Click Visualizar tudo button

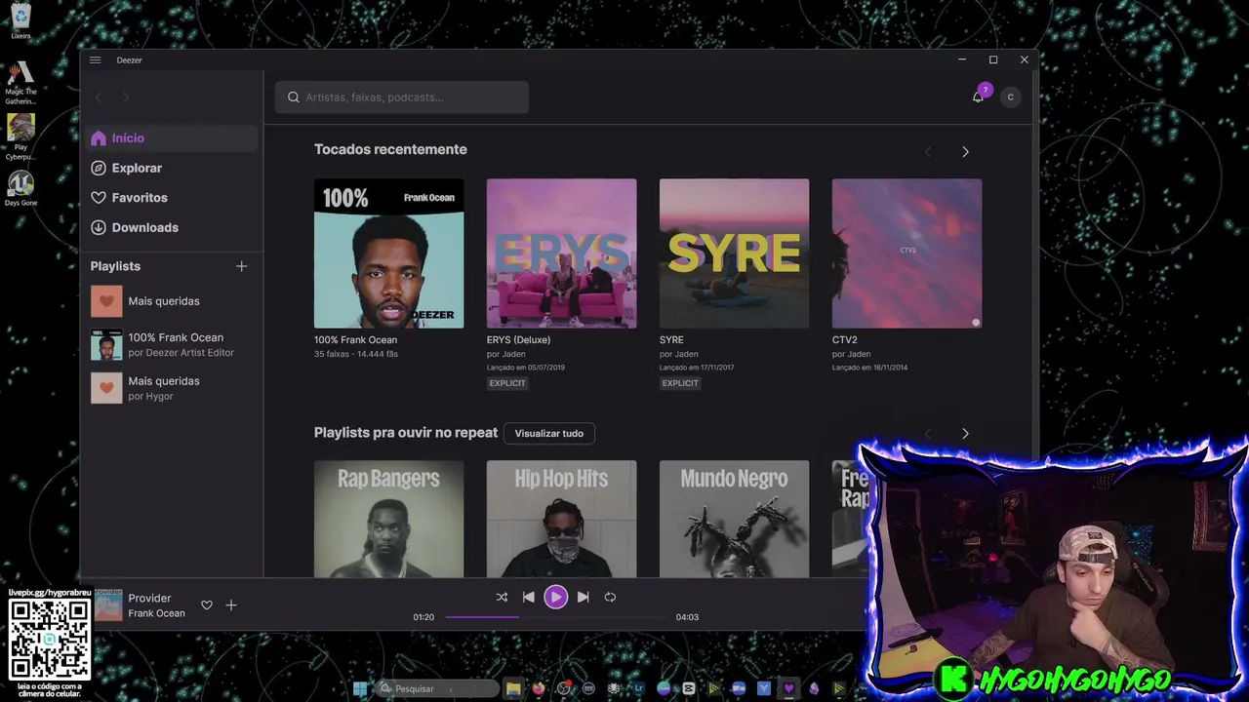[549, 433]
